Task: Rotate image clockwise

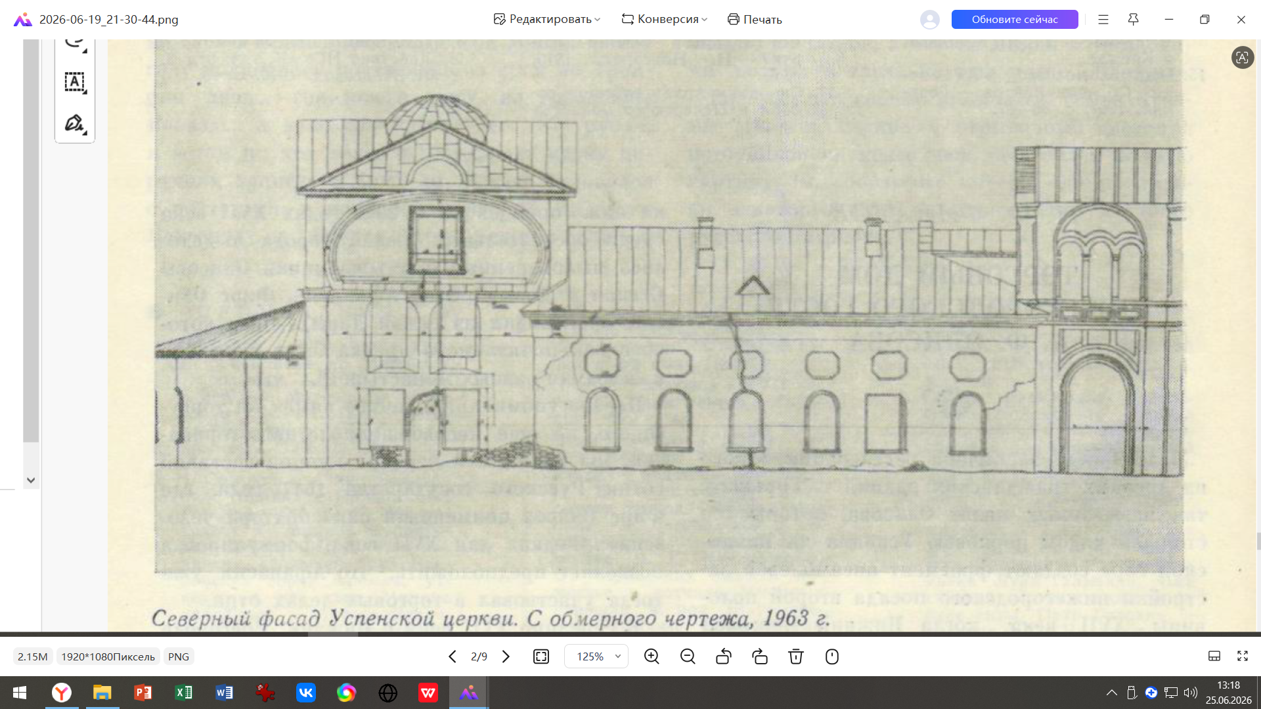Action: [760, 656]
